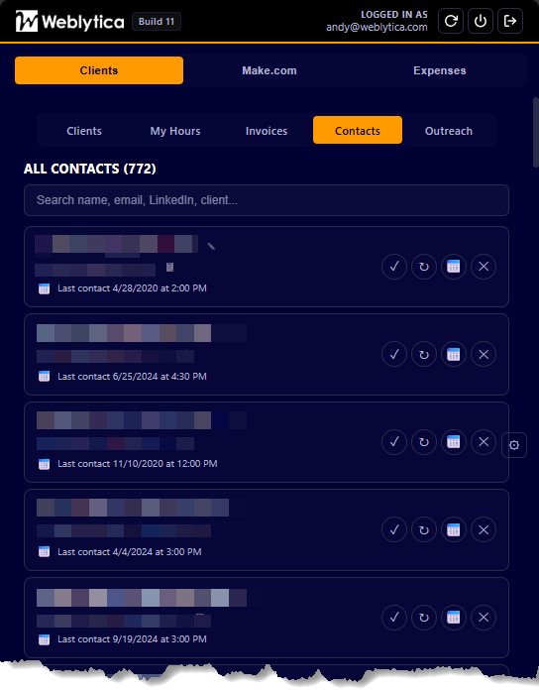The image size is (539, 690).
Task: Click X button on 6/25/2024 contact row
Action: click(x=484, y=354)
